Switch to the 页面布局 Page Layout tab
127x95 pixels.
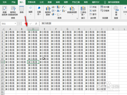[31, 2]
